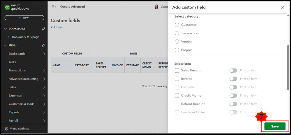This screenshot has height=135, width=291.
Task: Go back via All Lists link
Action: pyautogui.click(x=57, y=27)
